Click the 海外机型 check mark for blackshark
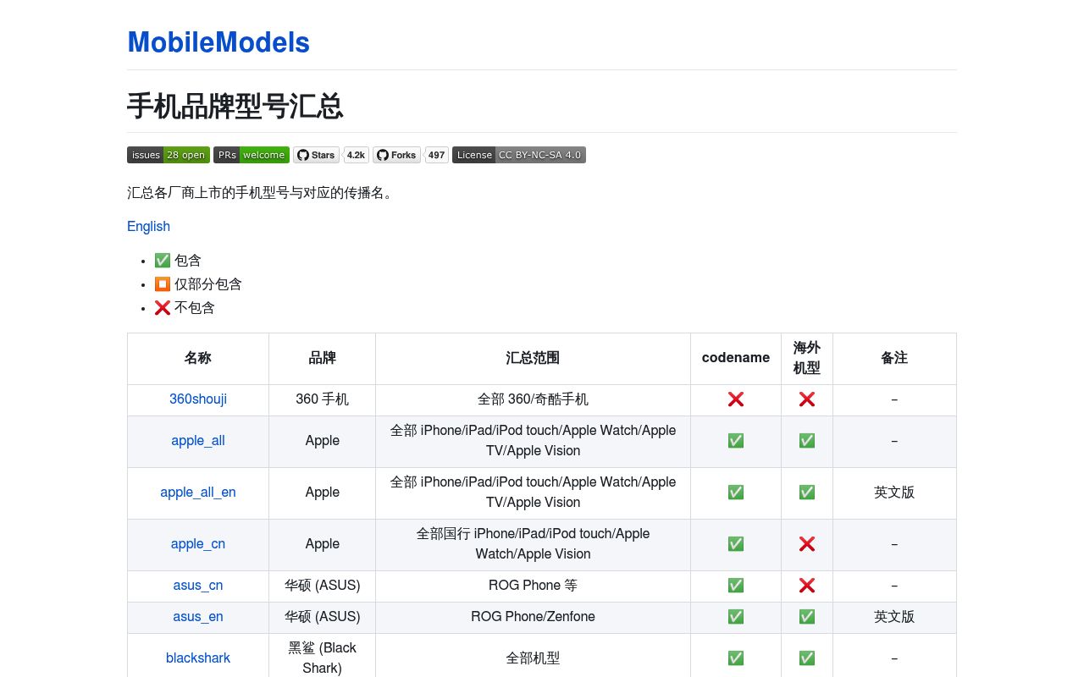This screenshot has height=677, width=1084. click(x=807, y=658)
